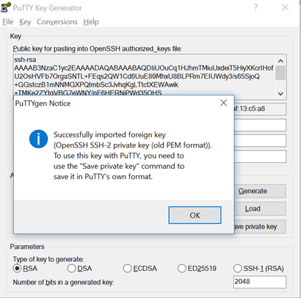The width and height of the screenshot is (301, 298).
Task: Select the DSA key type
Action: pyautogui.click(x=80, y=269)
